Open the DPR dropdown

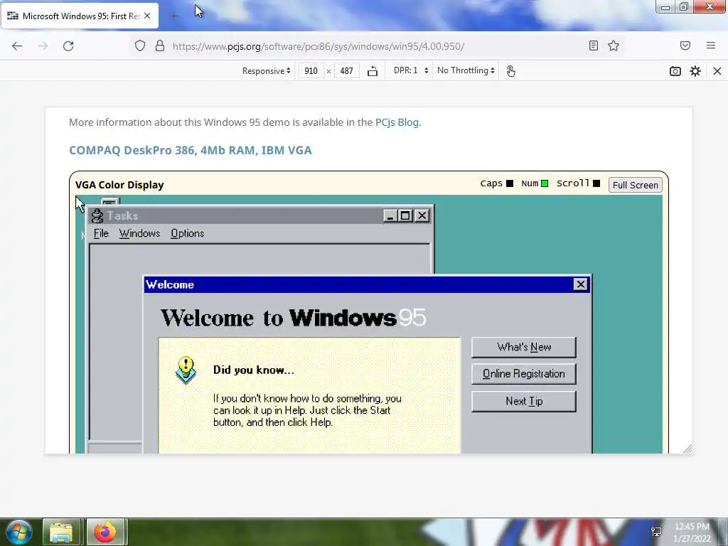point(411,70)
